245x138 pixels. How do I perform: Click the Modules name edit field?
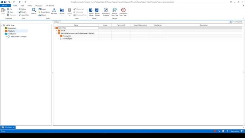[x=78, y=28]
